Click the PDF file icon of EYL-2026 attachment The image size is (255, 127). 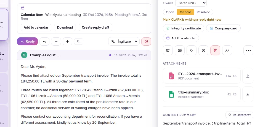[x=171, y=76]
